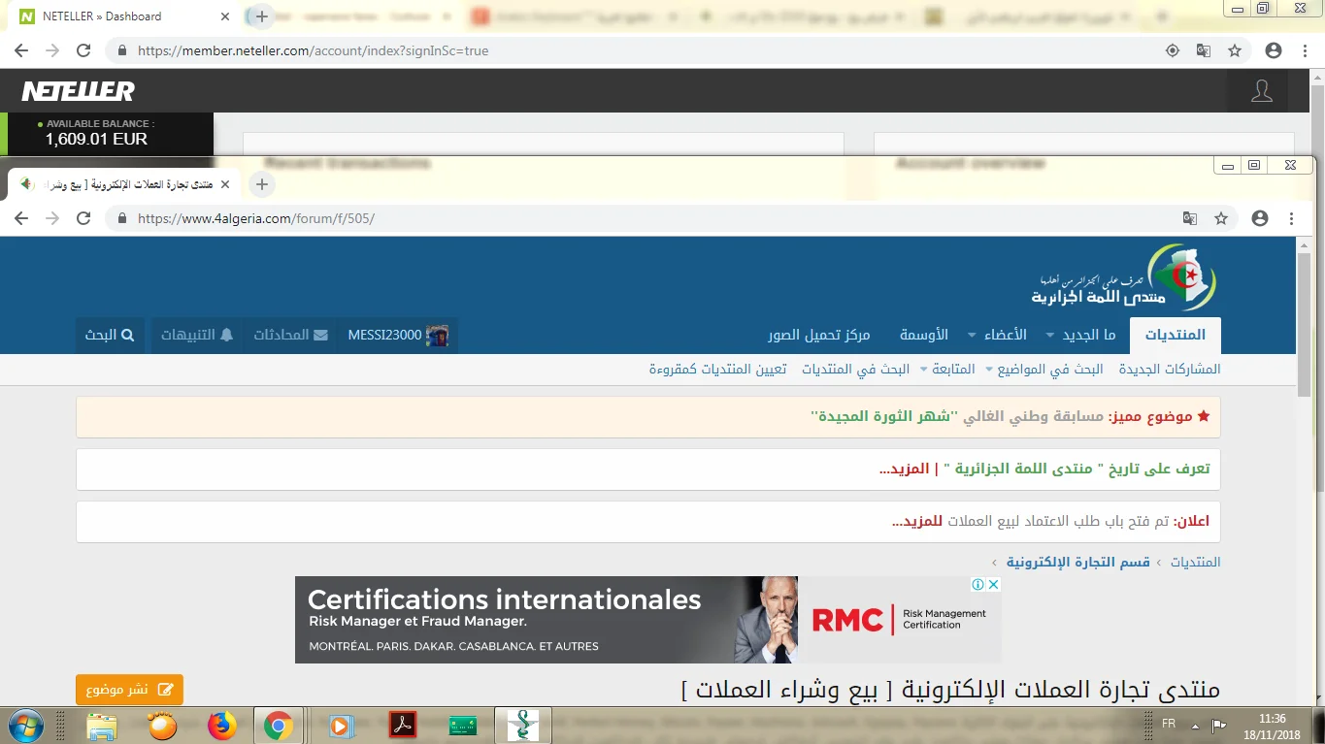Open the Neteller profile icon
Viewport: 1325px width, 744px height.
1261,91
